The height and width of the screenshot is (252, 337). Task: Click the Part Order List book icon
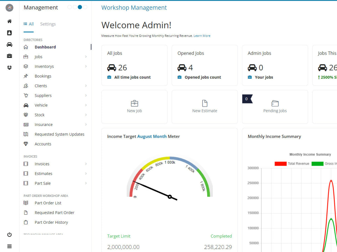[26, 203]
